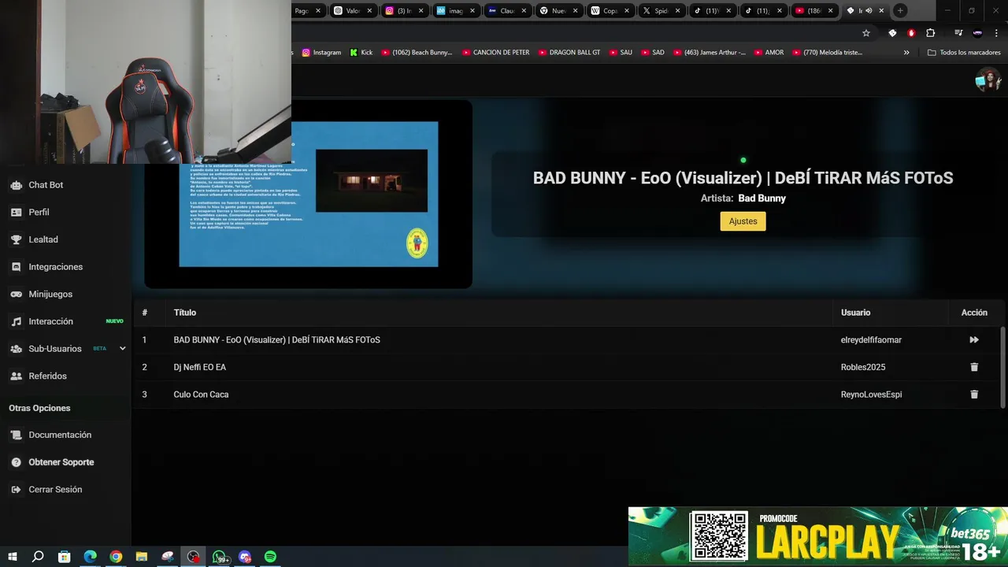Open File Explorer from the taskbar
The width and height of the screenshot is (1008, 567).
(x=141, y=557)
